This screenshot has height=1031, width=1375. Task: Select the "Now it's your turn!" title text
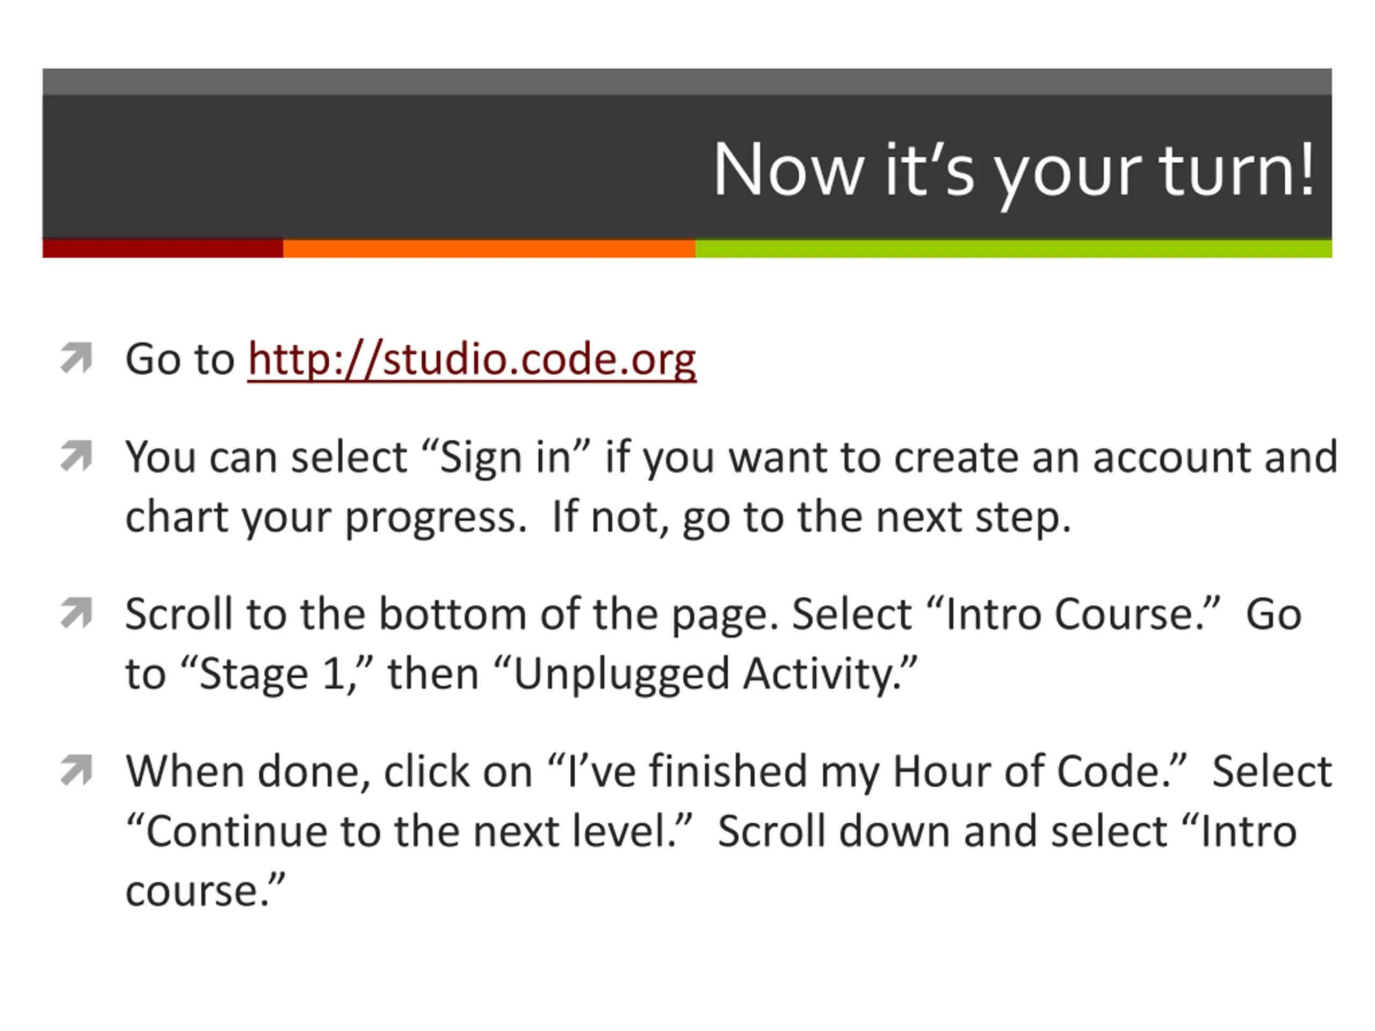(1014, 171)
